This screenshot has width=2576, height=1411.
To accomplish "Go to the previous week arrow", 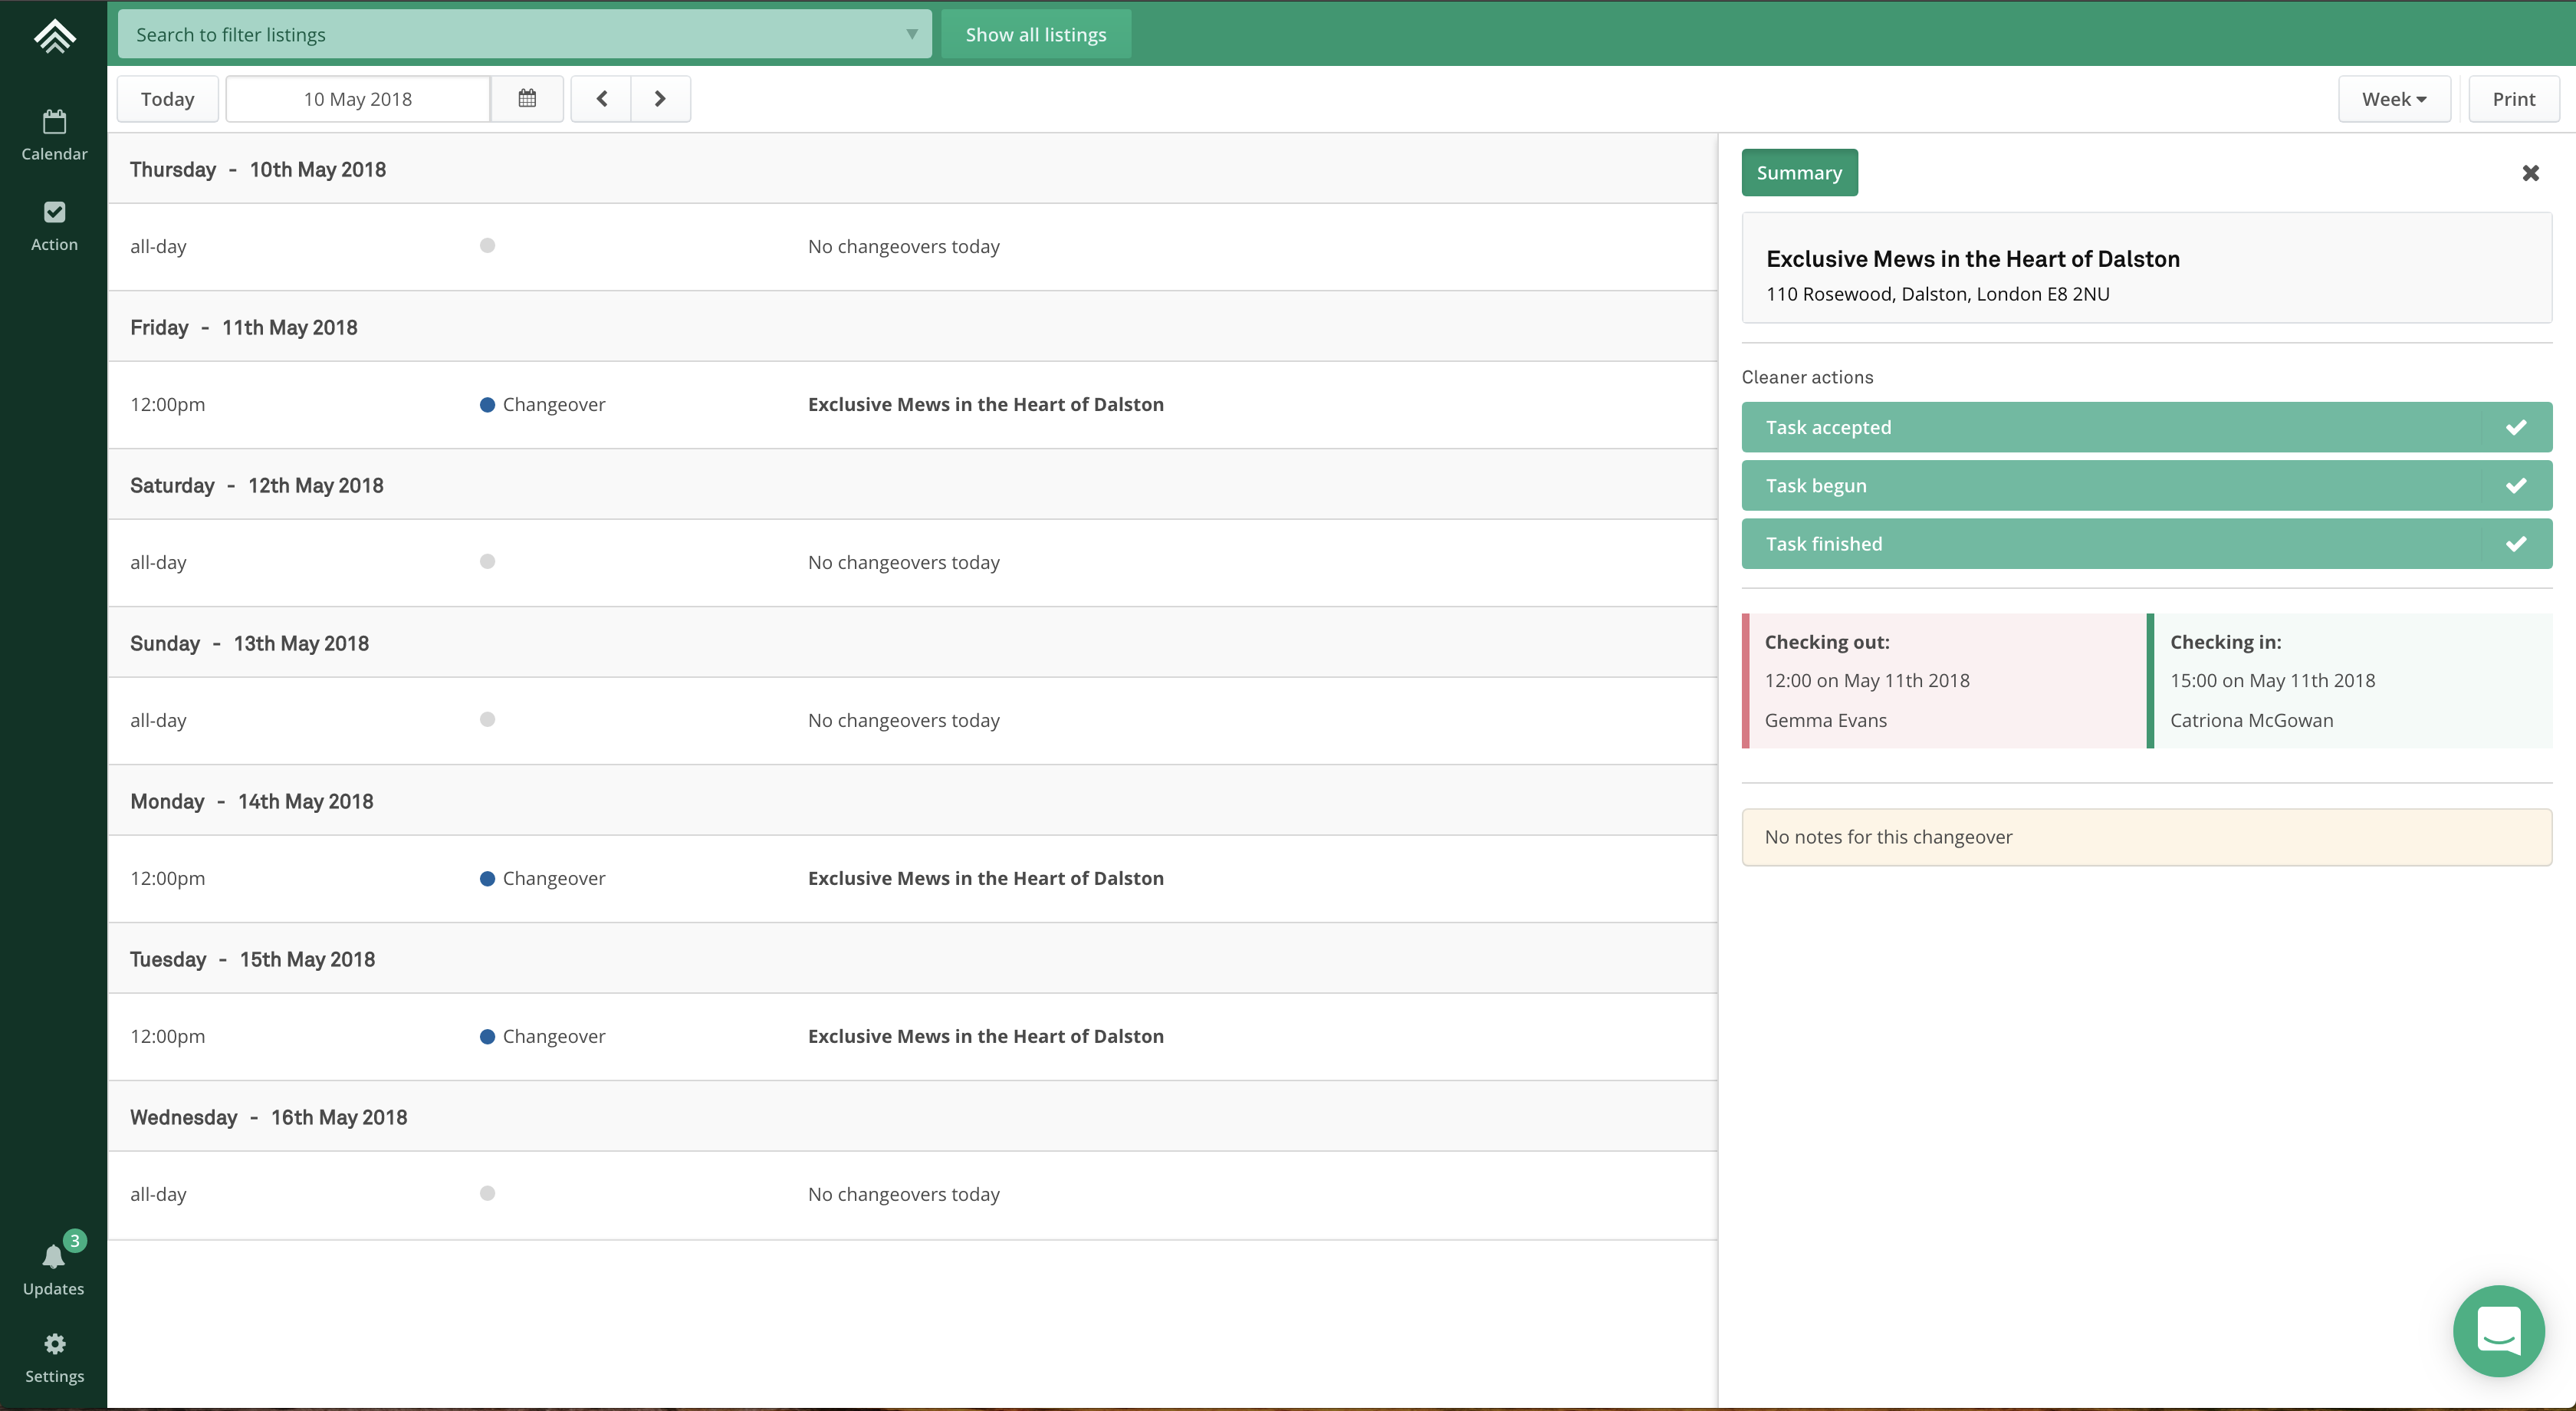I will (x=601, y=99).
